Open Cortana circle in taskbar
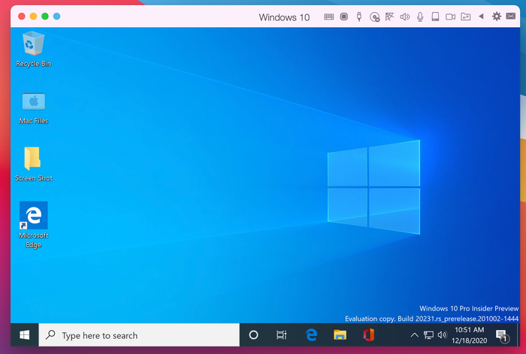This screenshot has width=526, height=354. (254, 335)
